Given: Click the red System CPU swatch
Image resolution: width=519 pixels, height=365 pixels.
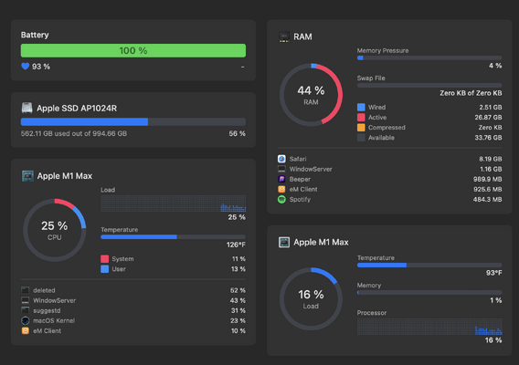Looking at the screenshot, I should (104, 258).
